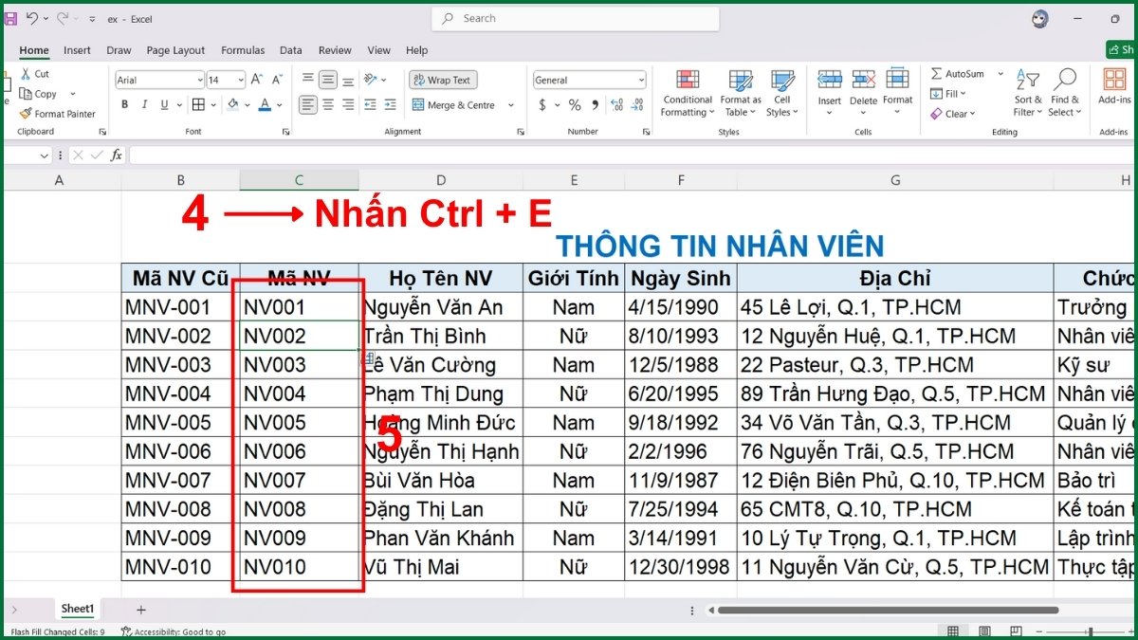Viewport: 1138px width, 640px height.
Task: Toggle Italic formatting
Action: (x=143, y=105)
